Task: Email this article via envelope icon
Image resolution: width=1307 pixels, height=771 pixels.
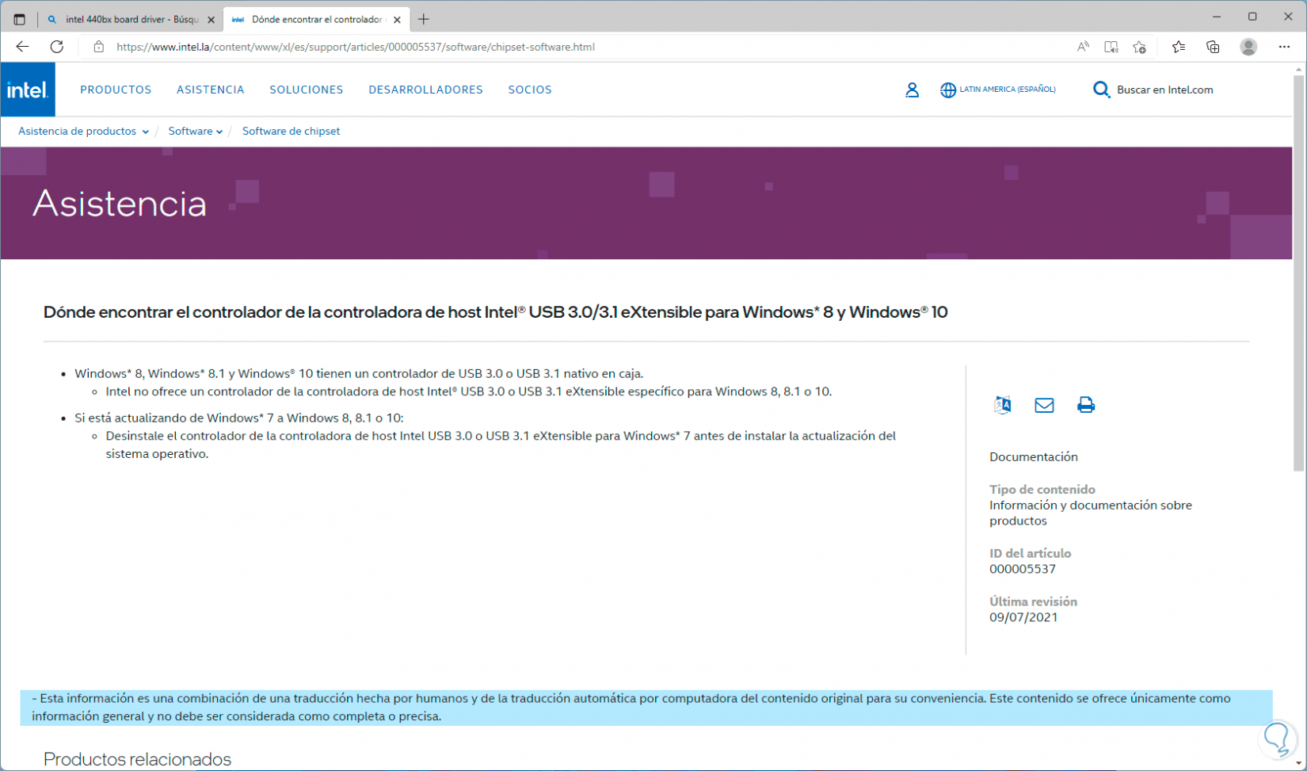Action: (1044, 405)
